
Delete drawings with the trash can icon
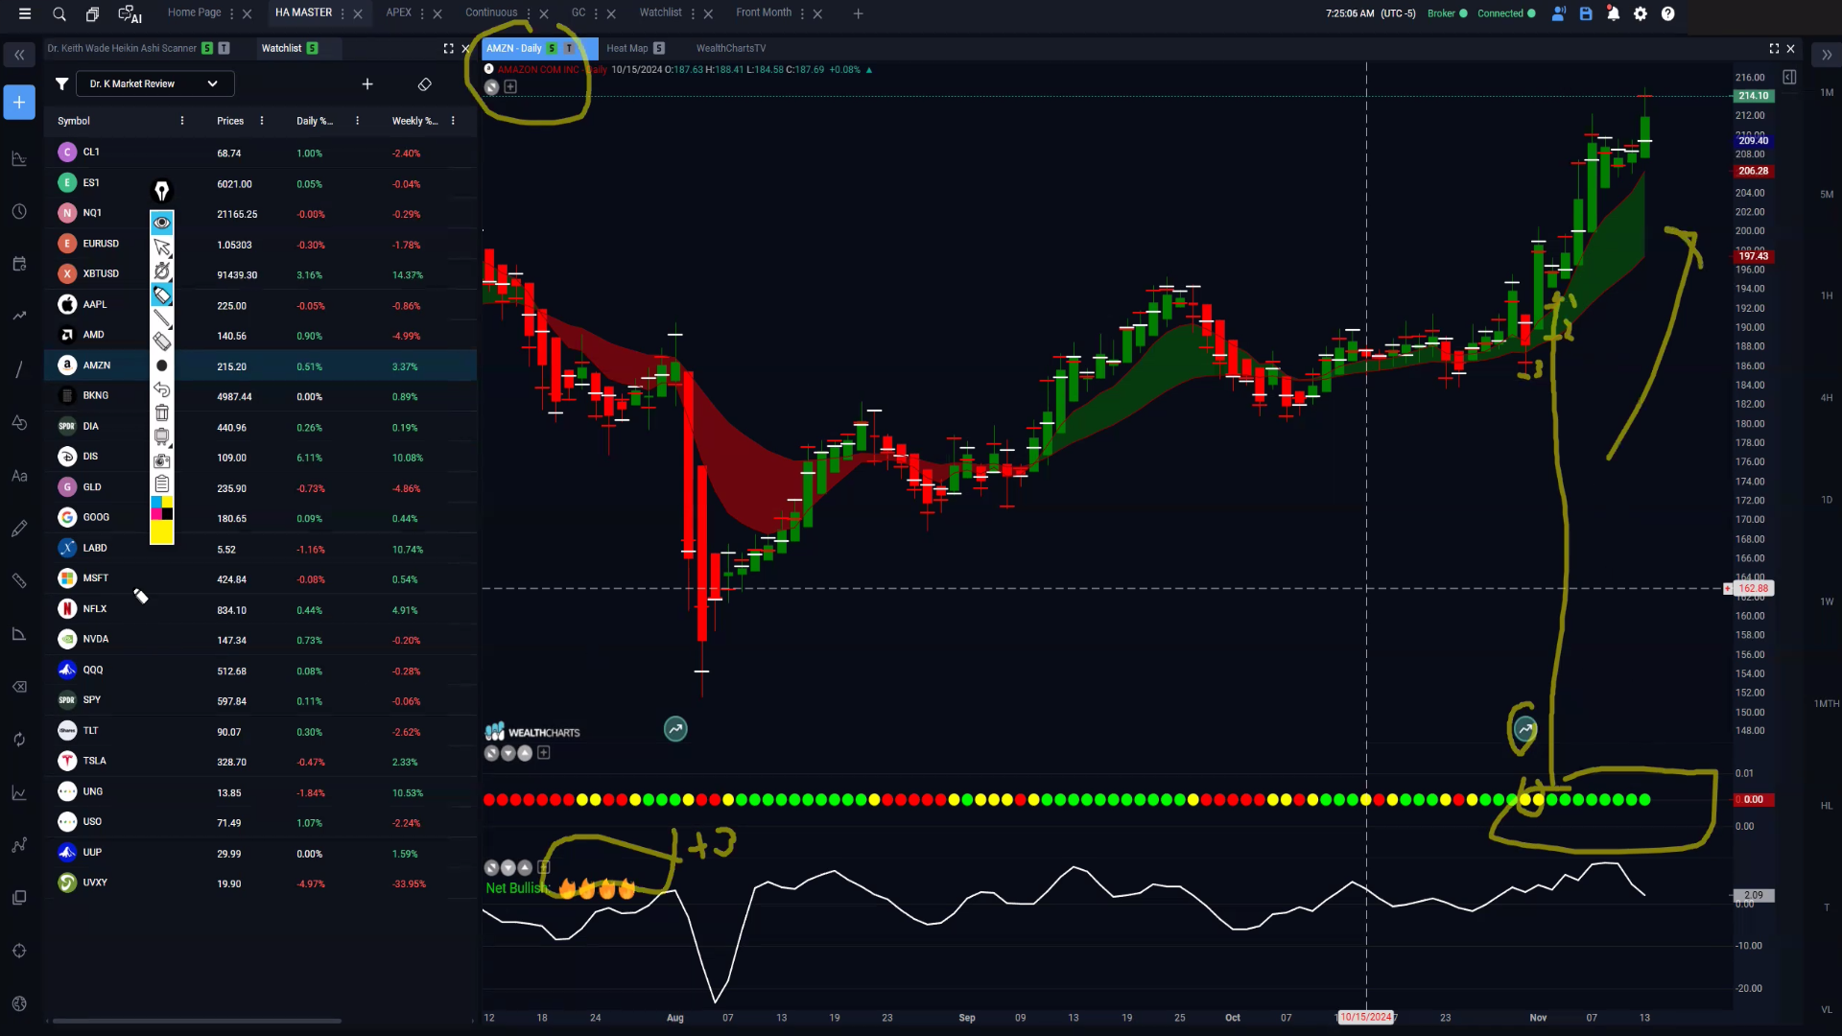(x=162, y=412)
